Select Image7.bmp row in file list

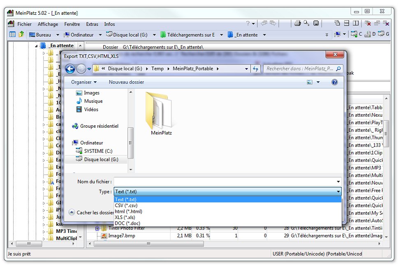234,236
